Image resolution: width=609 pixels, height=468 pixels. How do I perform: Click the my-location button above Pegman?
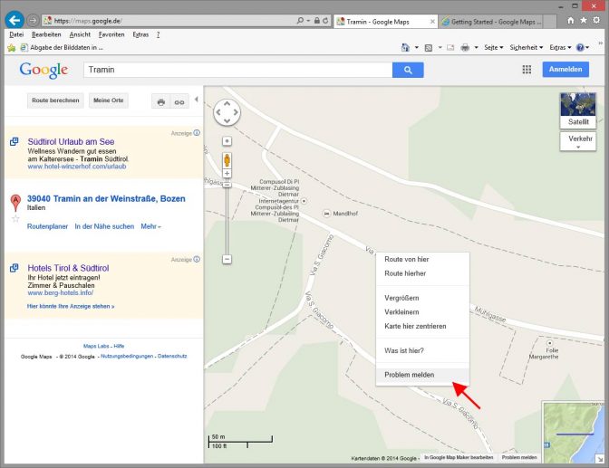pyautogui.click(x=227, y=141)
